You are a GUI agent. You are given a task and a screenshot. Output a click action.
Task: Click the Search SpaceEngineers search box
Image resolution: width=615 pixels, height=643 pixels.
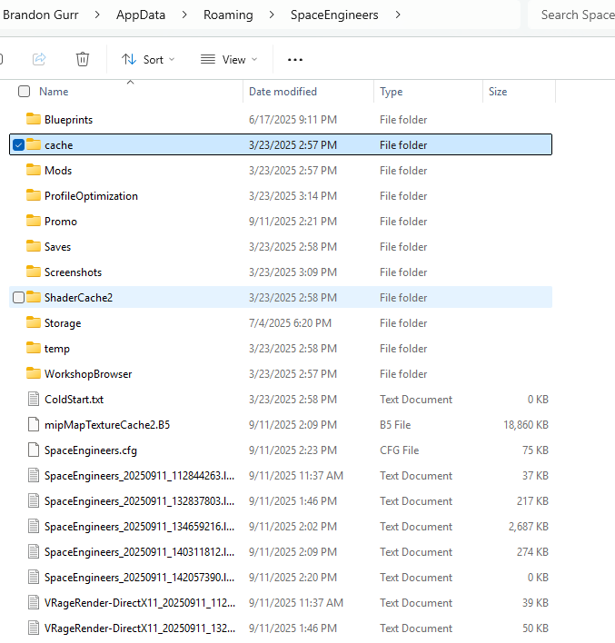pos(572,15)
